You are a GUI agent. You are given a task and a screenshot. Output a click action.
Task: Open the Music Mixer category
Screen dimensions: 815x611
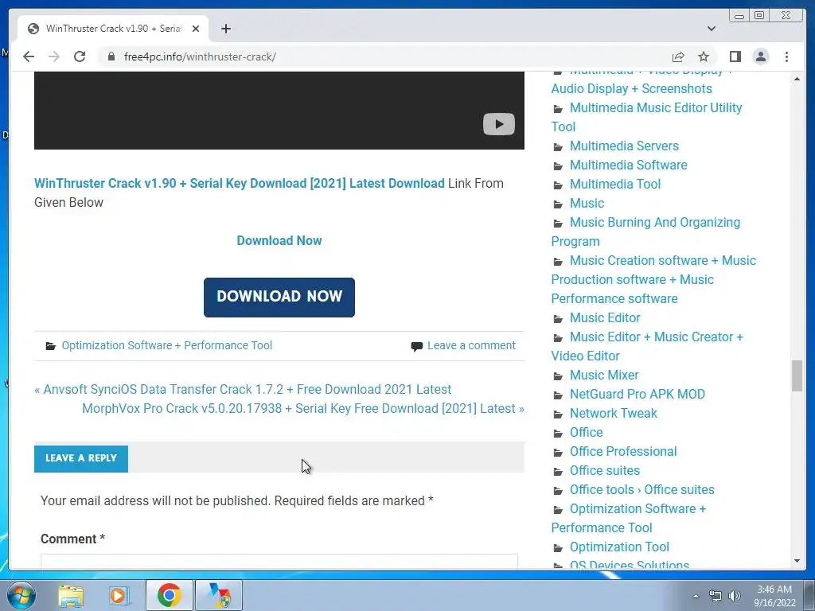coord(604,376)
